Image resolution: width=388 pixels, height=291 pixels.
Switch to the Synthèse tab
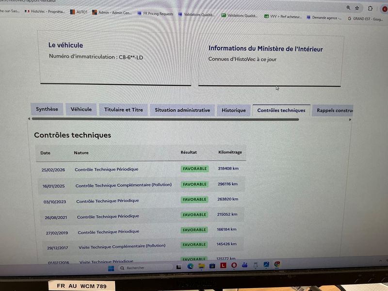[x=47, y=109]
